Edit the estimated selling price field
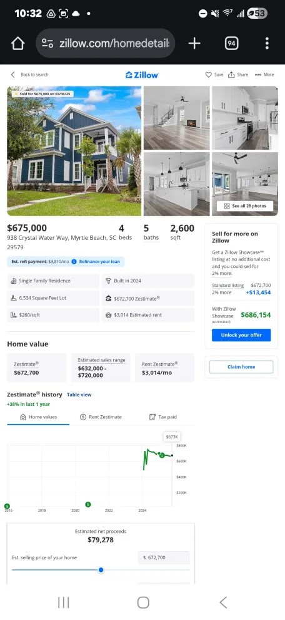 (x=164, y=557)
